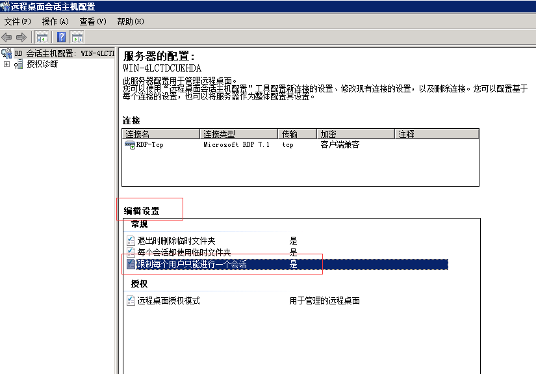Click the 加密 column header
The image size is (536, 374).
point(355,134)
